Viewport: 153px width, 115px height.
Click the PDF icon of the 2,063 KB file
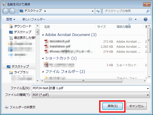pyautogui.click(x=46, y=47)
